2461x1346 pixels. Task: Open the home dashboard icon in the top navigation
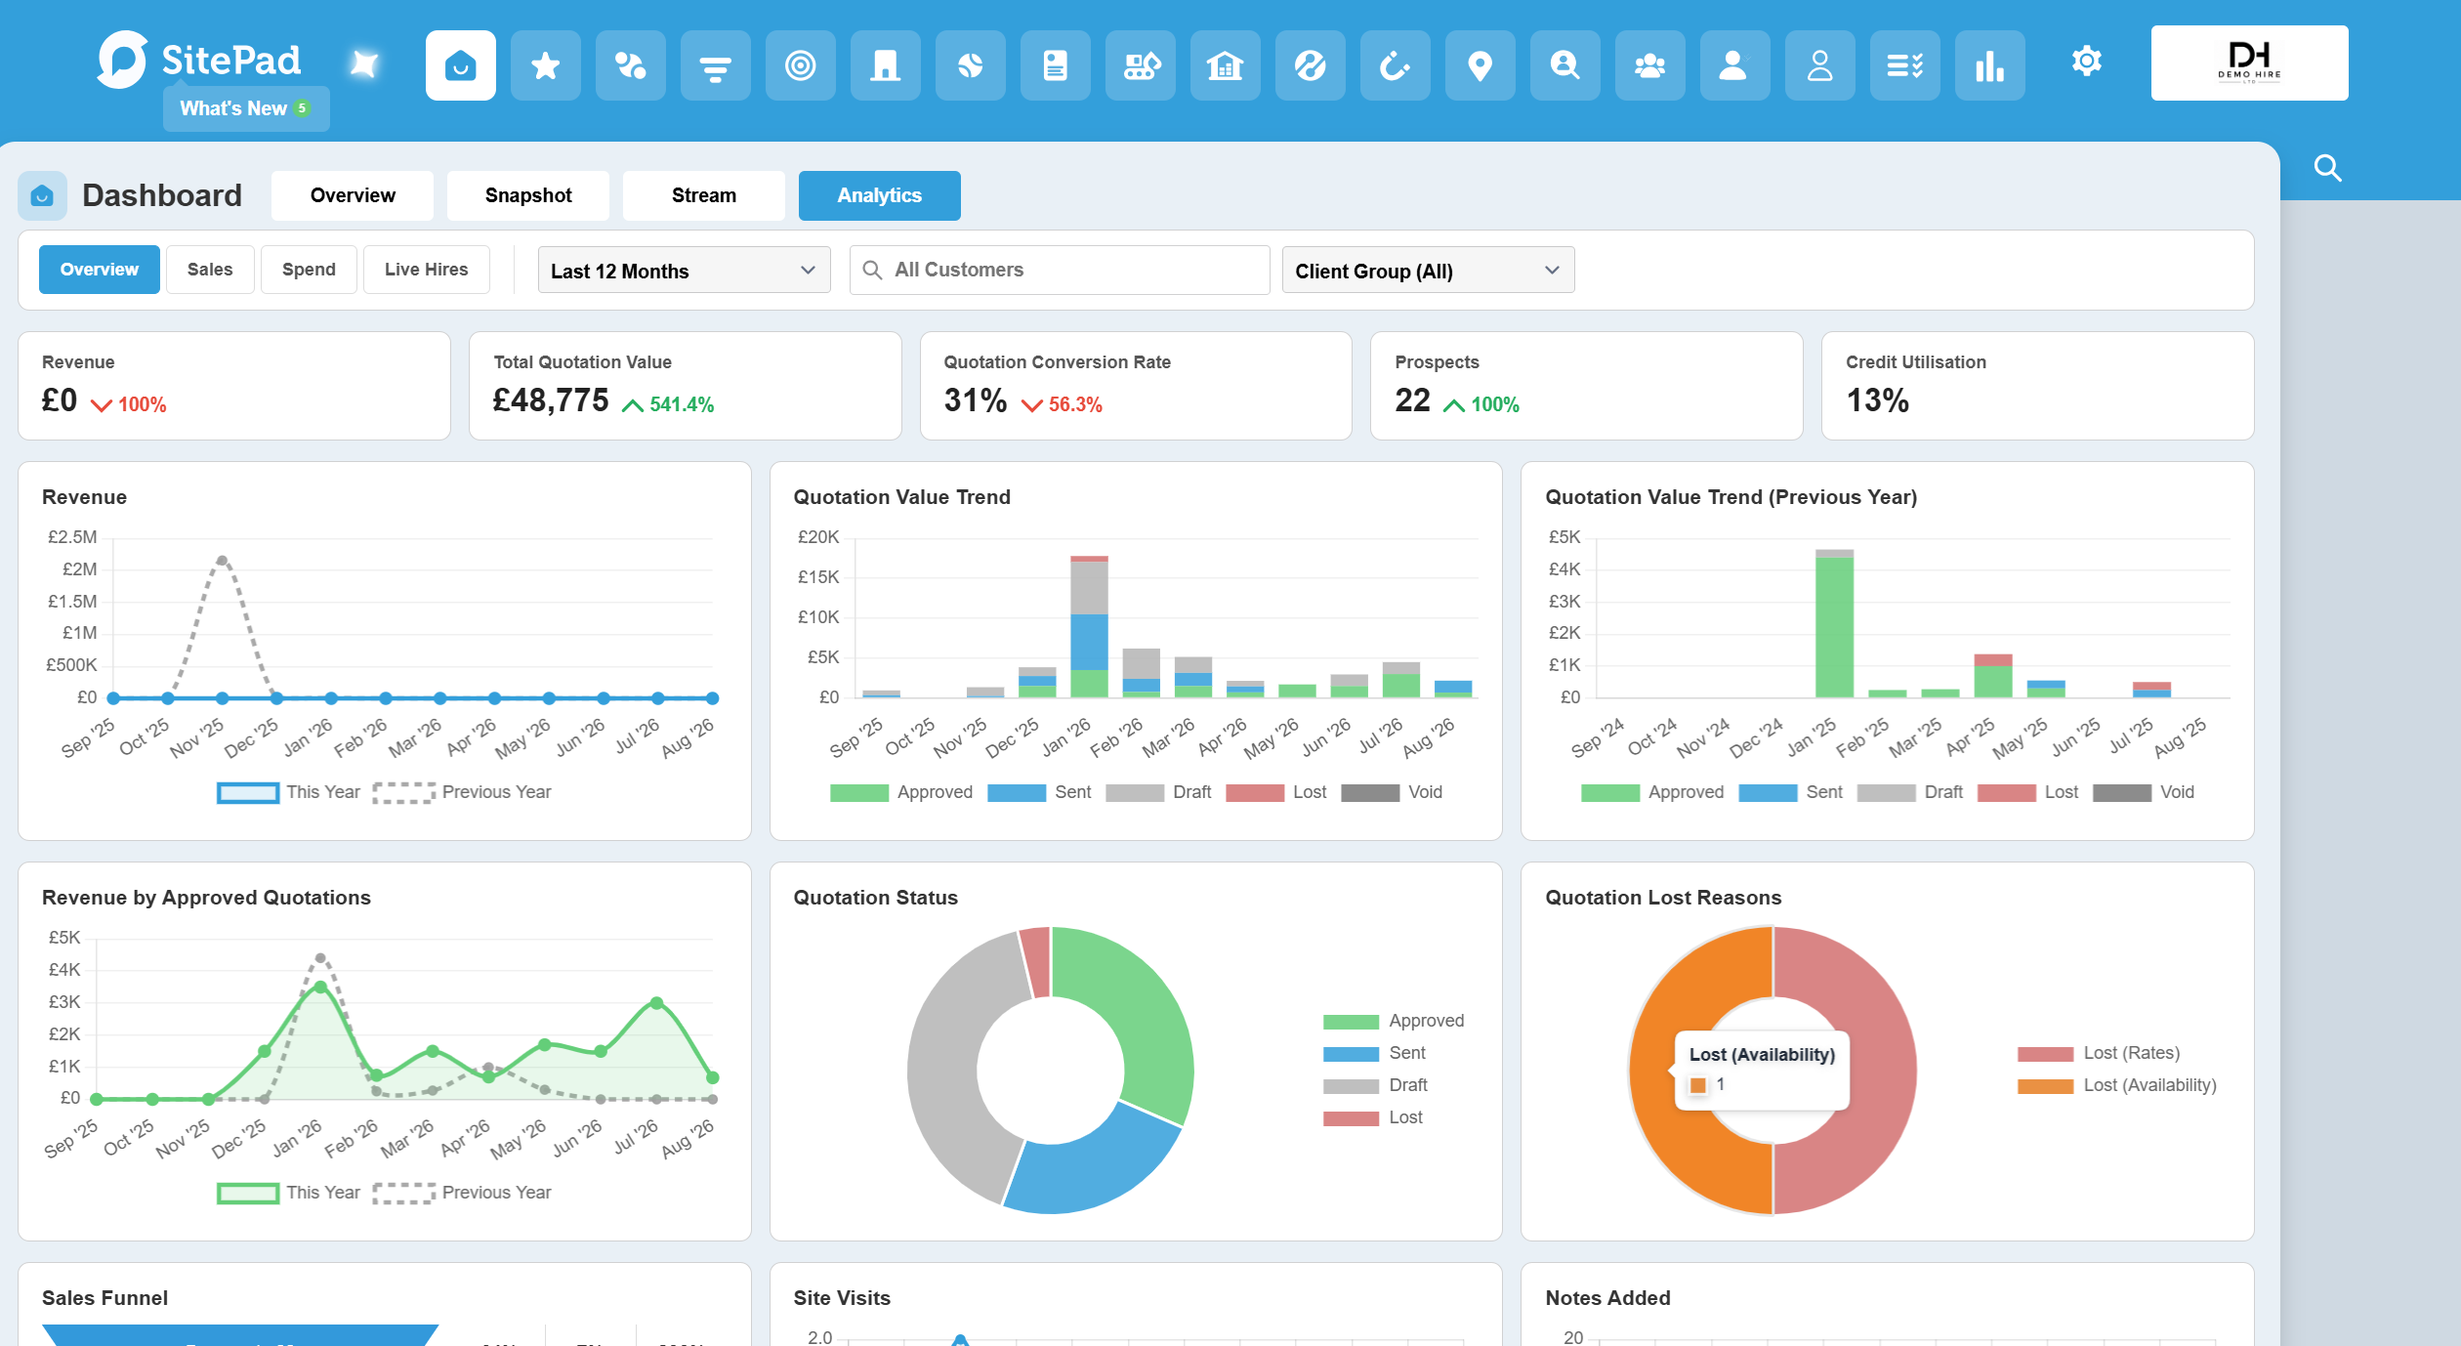(x=460, y=65)
